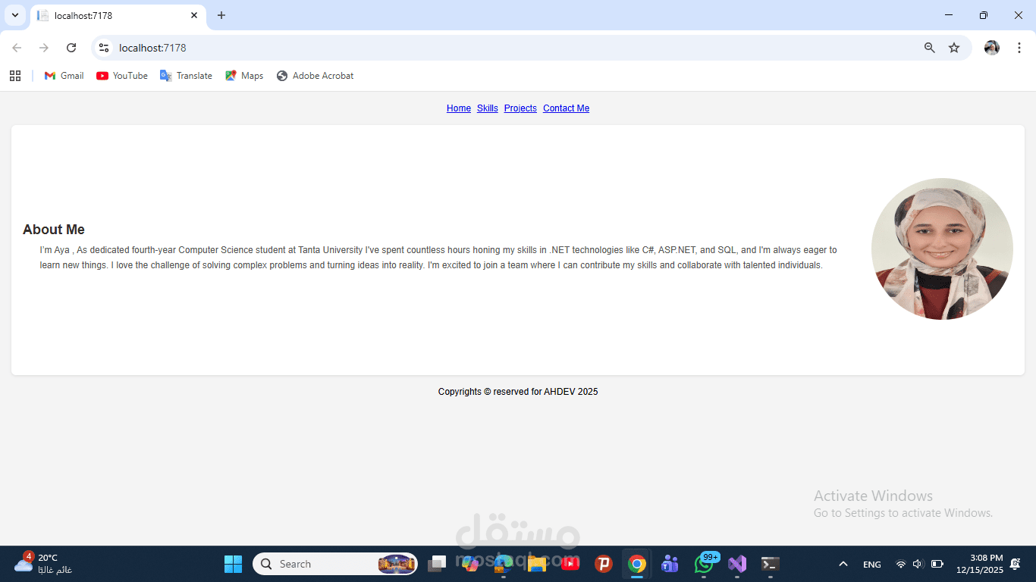Open the Chrome profile avatar
Image resolution: width=1036 pixels, height=582 pixels.
coord(992,48)
